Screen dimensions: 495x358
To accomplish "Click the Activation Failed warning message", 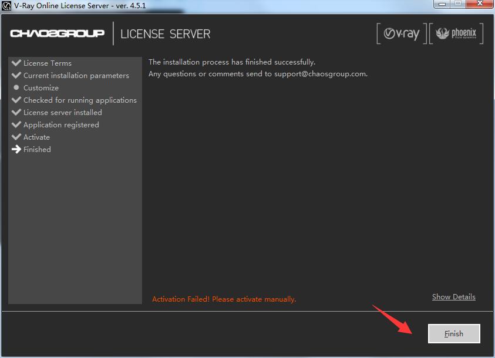I will (x=224, y=299).
